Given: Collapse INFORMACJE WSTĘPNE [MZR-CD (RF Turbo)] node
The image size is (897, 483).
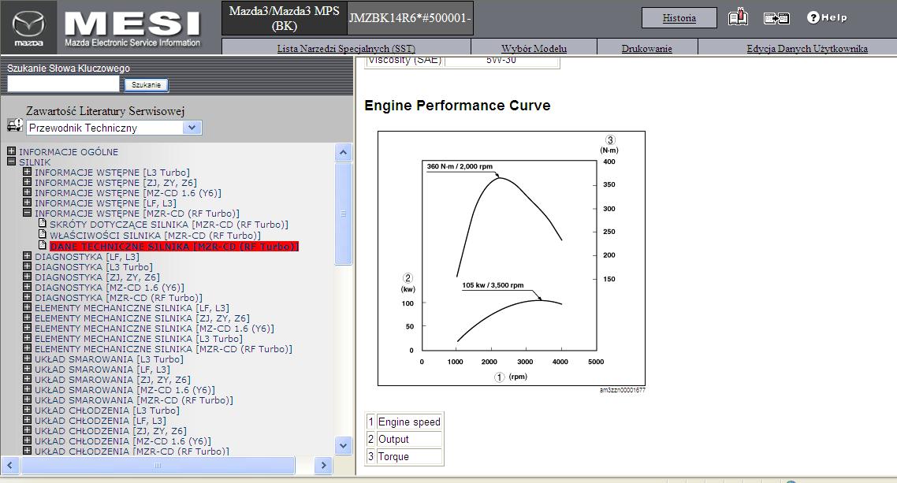Looking at the screenshot, I should [x=28, y=214].
